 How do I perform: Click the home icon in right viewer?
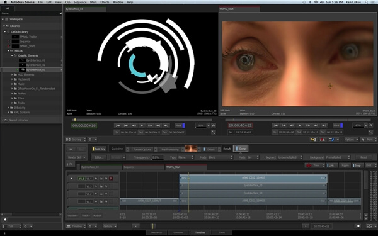coord(371,125)
